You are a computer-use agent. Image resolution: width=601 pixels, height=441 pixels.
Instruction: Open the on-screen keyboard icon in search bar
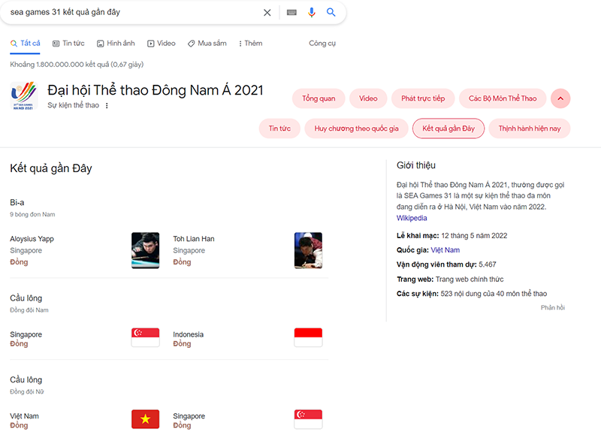pos(291,13)
